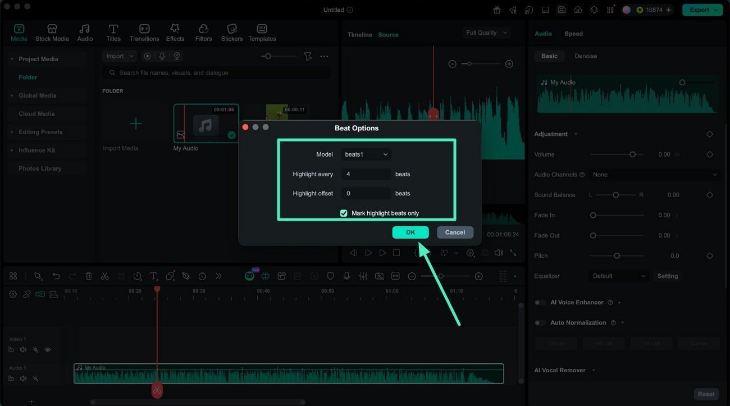Switch to the Timeline preview tab
Screen dimensions: 730x406
pos(360,35)
